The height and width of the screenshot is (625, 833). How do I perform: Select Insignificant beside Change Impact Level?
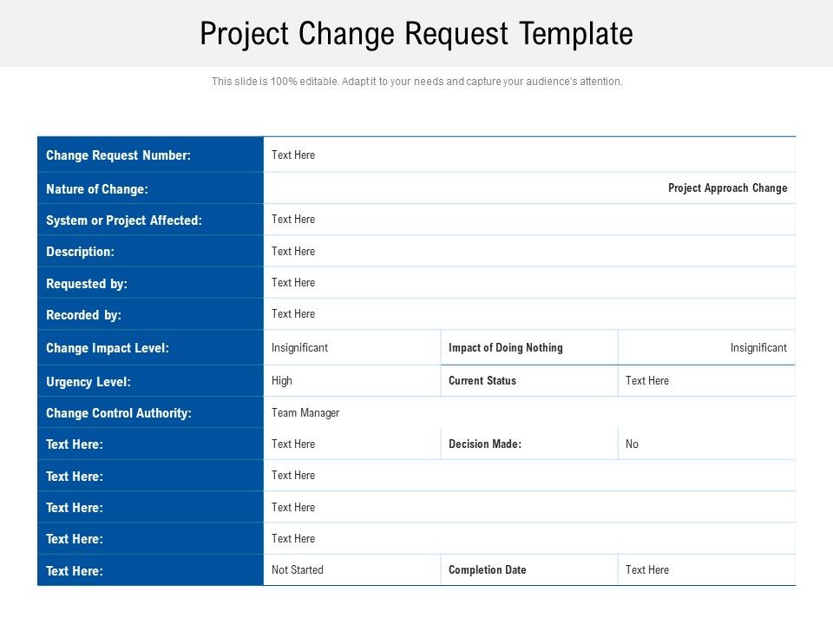299,347
